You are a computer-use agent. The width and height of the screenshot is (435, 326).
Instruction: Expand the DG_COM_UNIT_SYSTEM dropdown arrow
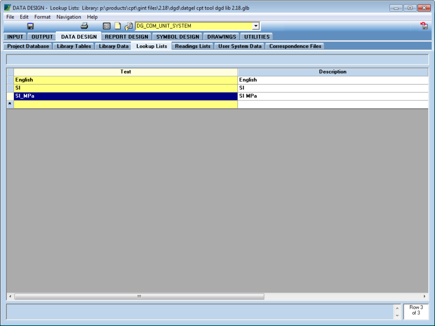click(256, 26)
